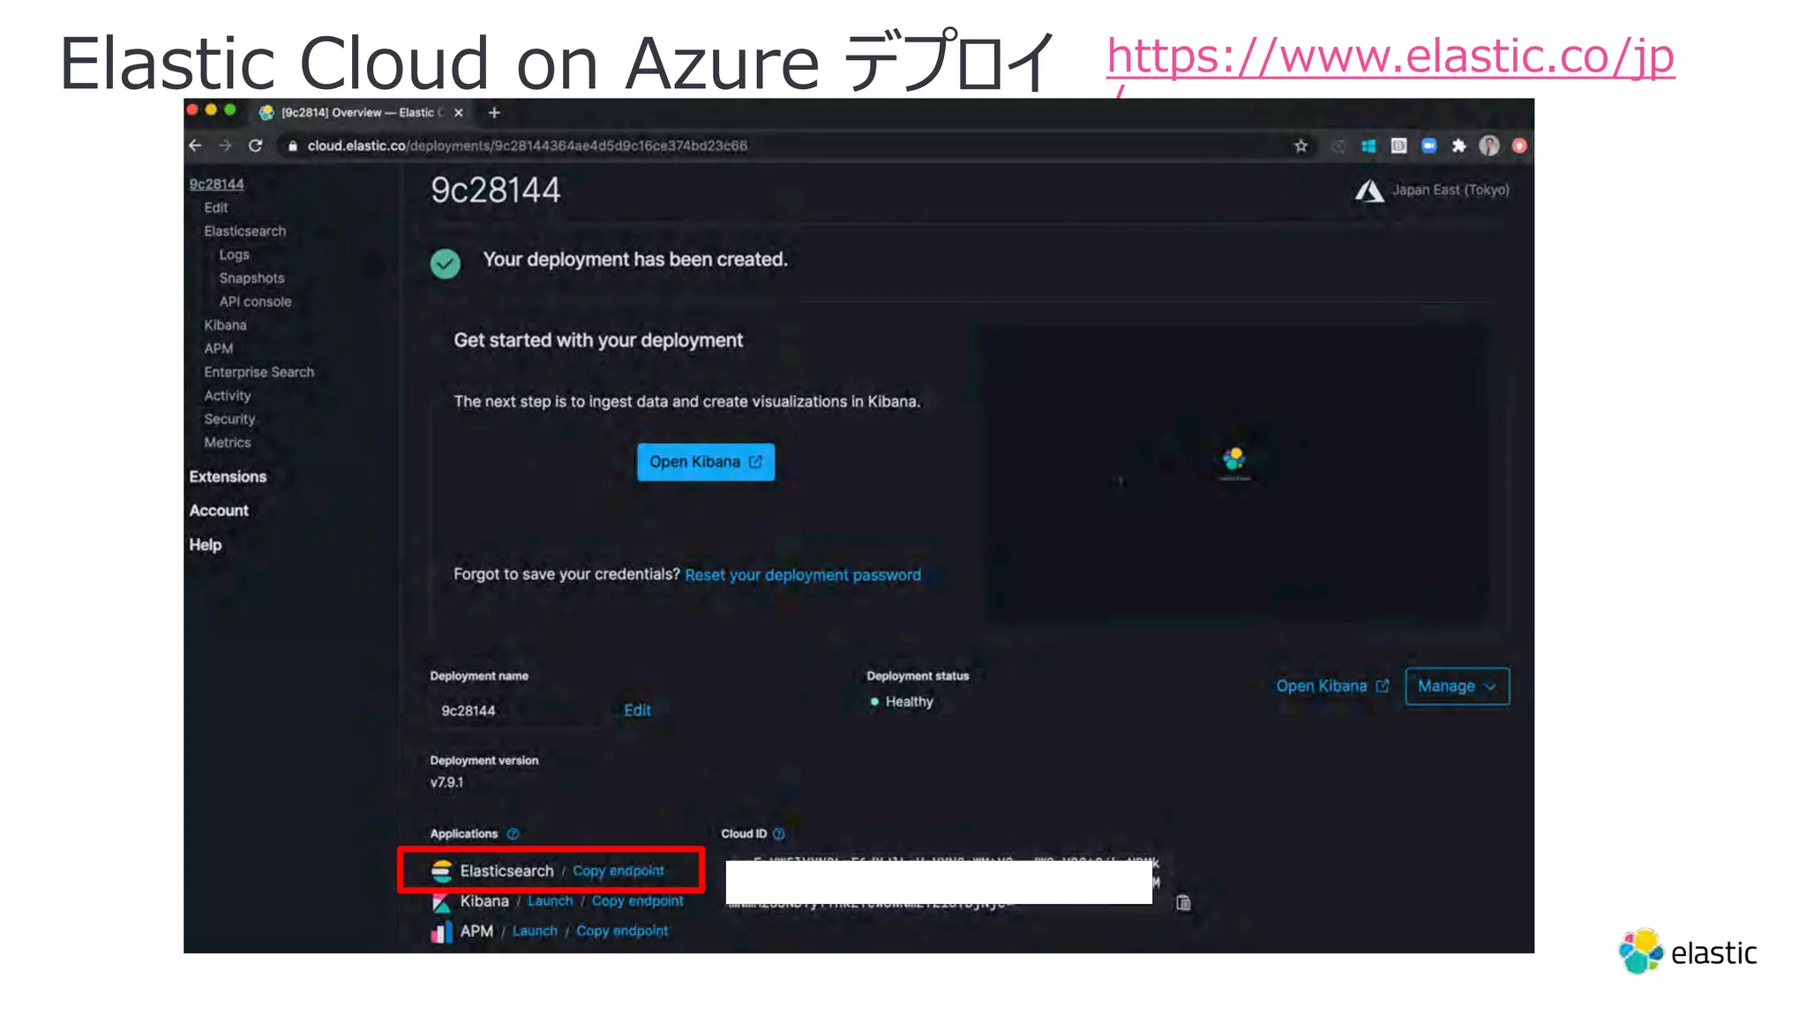Launch Kibana from Applications list
The height and width of the screenshot is (1016, 1807).
coord(551,901)
